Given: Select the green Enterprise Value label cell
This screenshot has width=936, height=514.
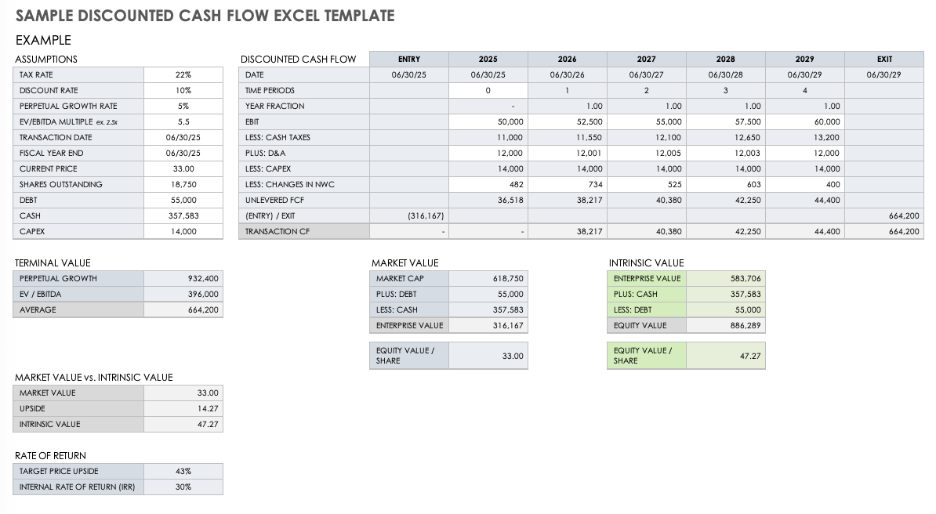Looking at the screenshot, I should 646,278.
